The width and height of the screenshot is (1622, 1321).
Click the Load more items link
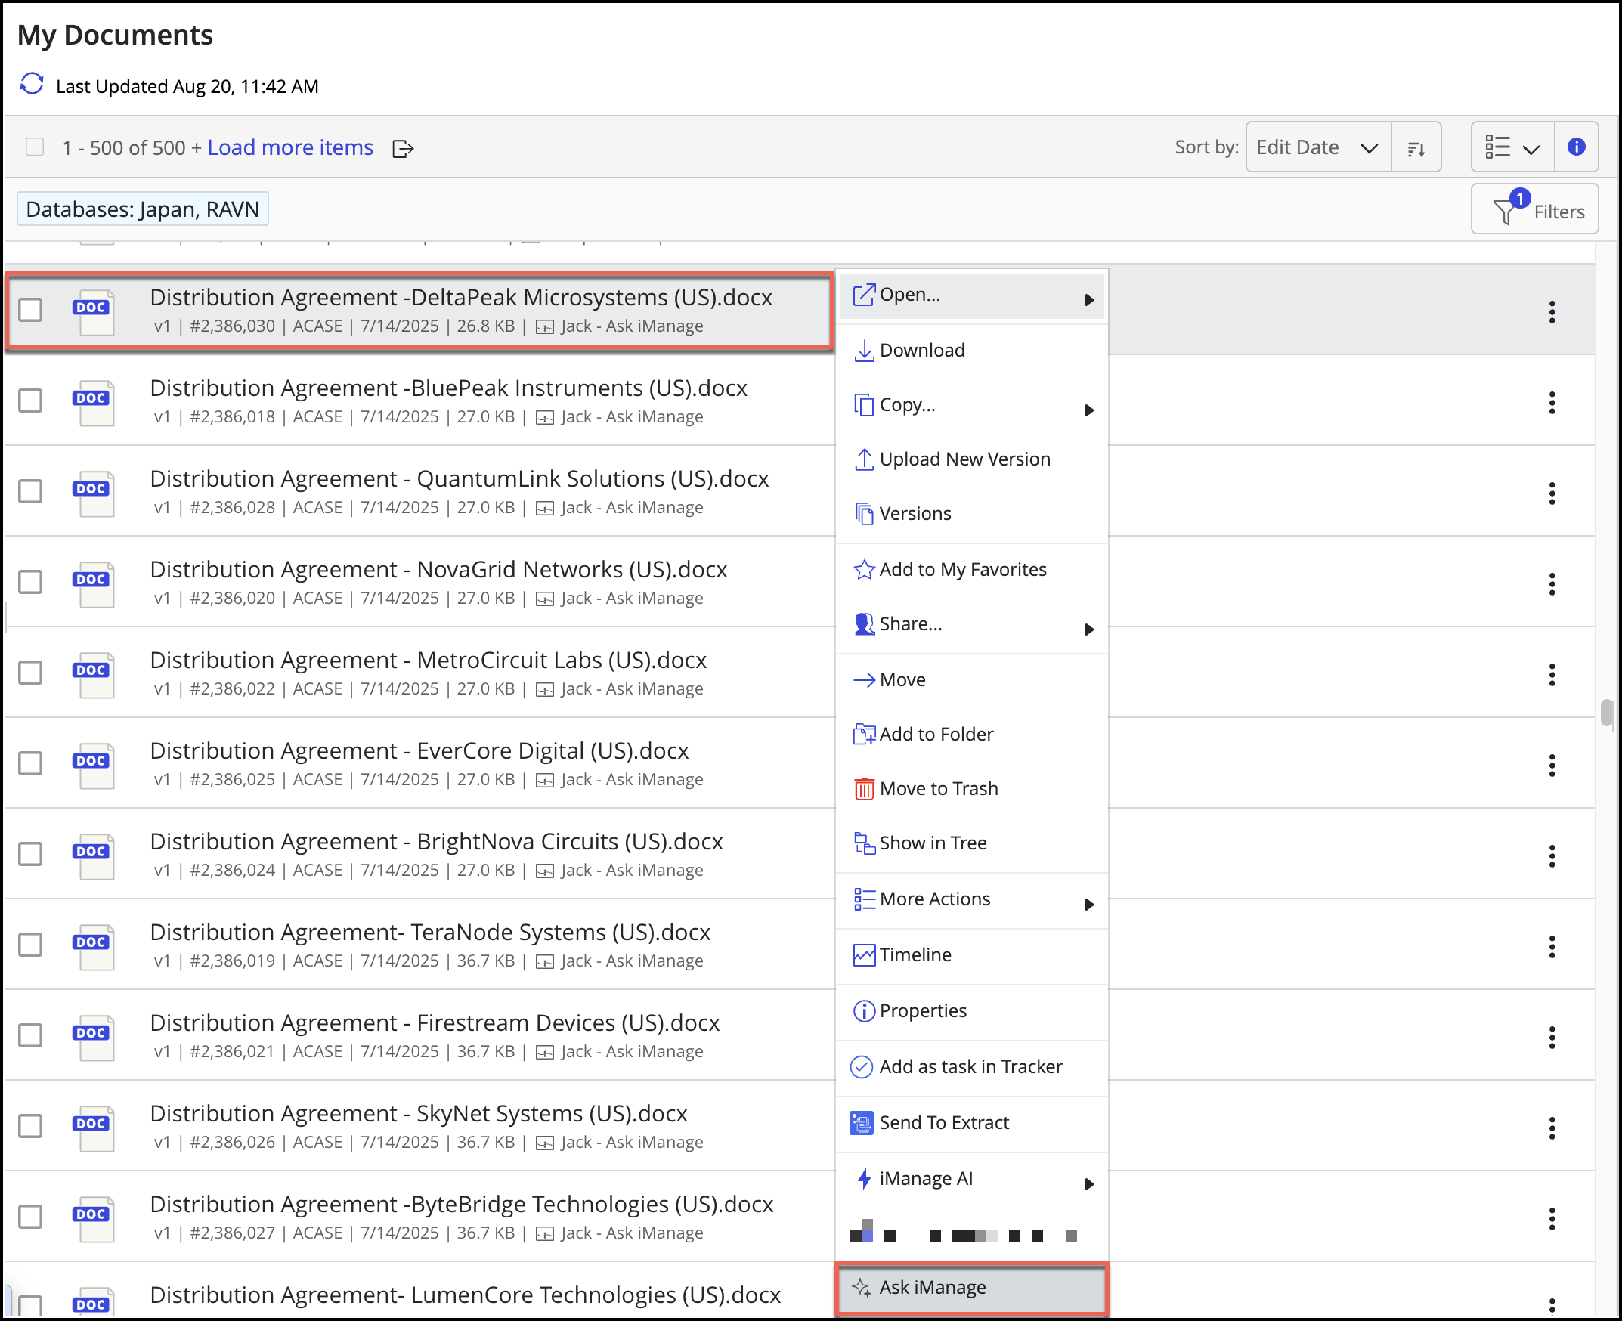[290, 147]
